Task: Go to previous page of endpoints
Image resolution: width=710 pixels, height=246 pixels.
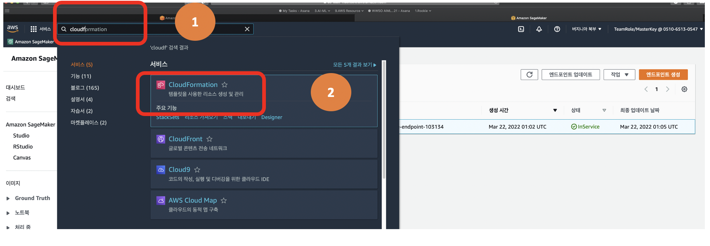Action: point(646,89)
